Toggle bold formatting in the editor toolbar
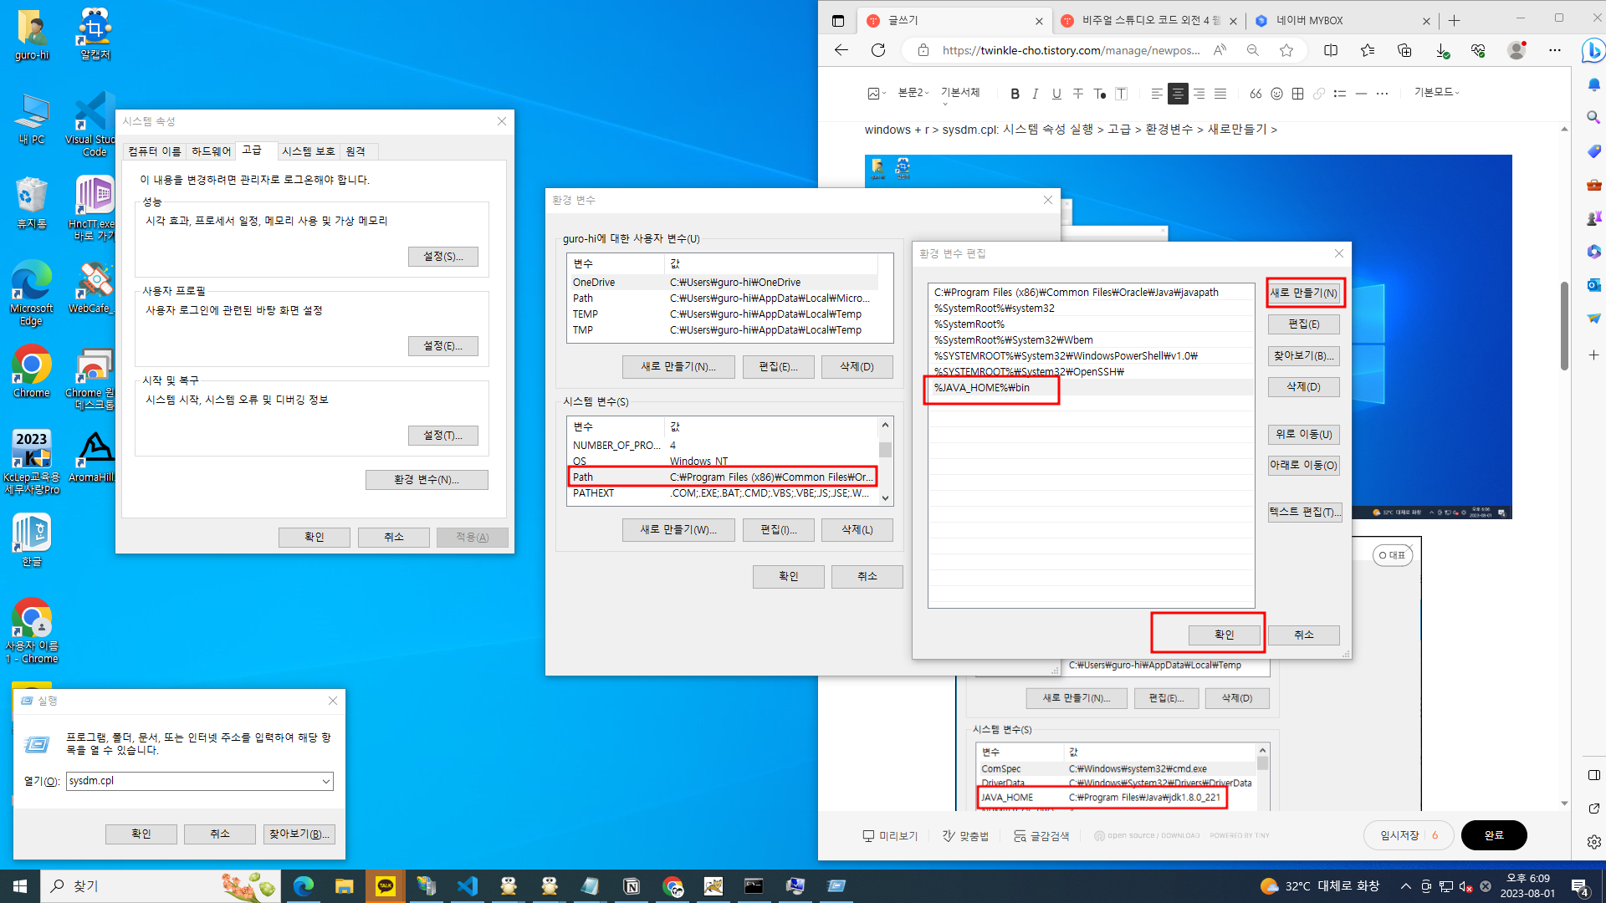 (x=1015, y=94)
